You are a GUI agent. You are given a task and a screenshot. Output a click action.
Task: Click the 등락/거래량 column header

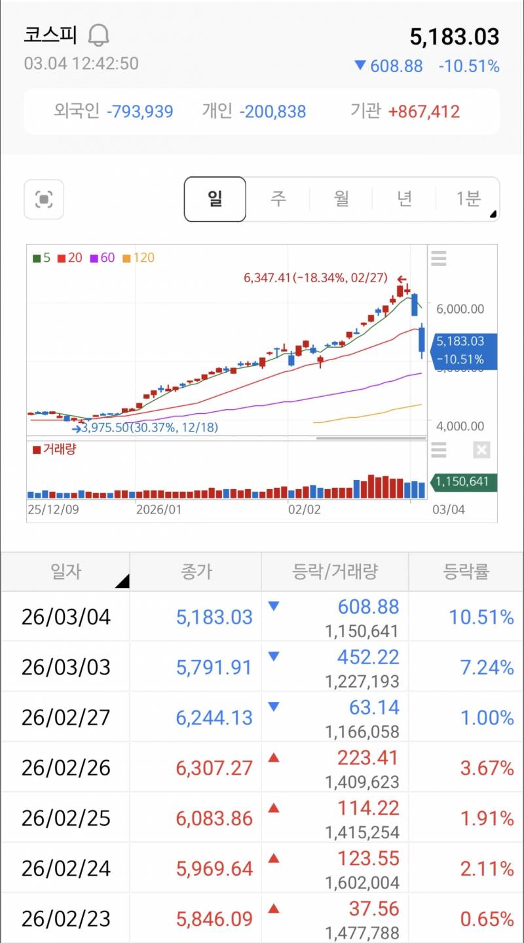coord(335,572)
